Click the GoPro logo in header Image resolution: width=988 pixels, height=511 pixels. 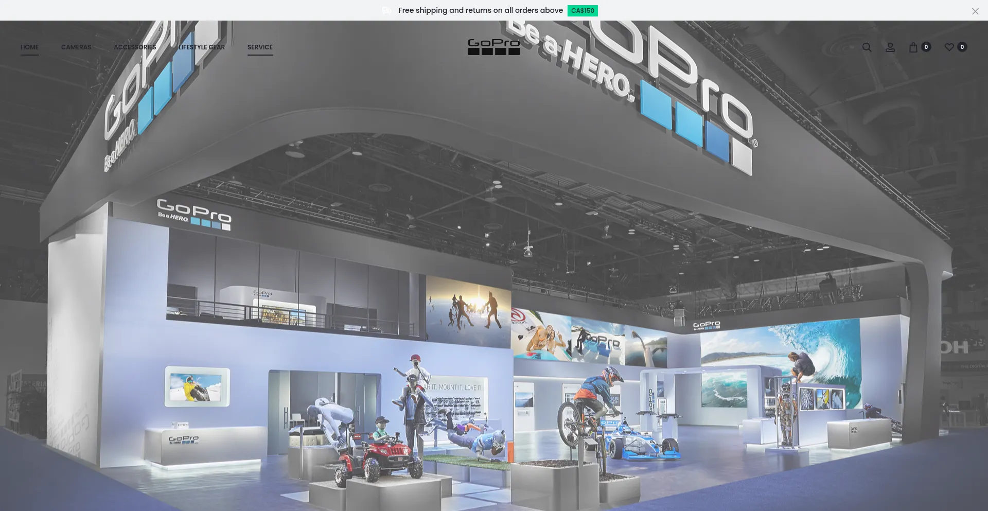[x=493, y=47]
